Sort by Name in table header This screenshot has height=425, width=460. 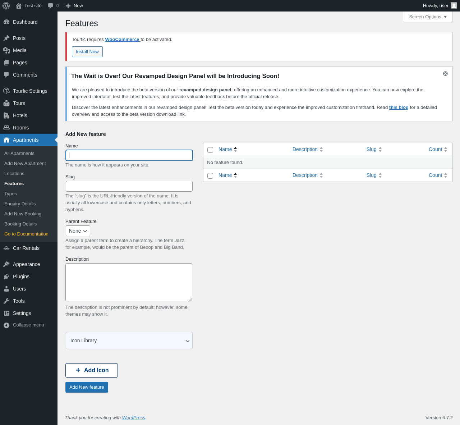(x=228, y=149)
